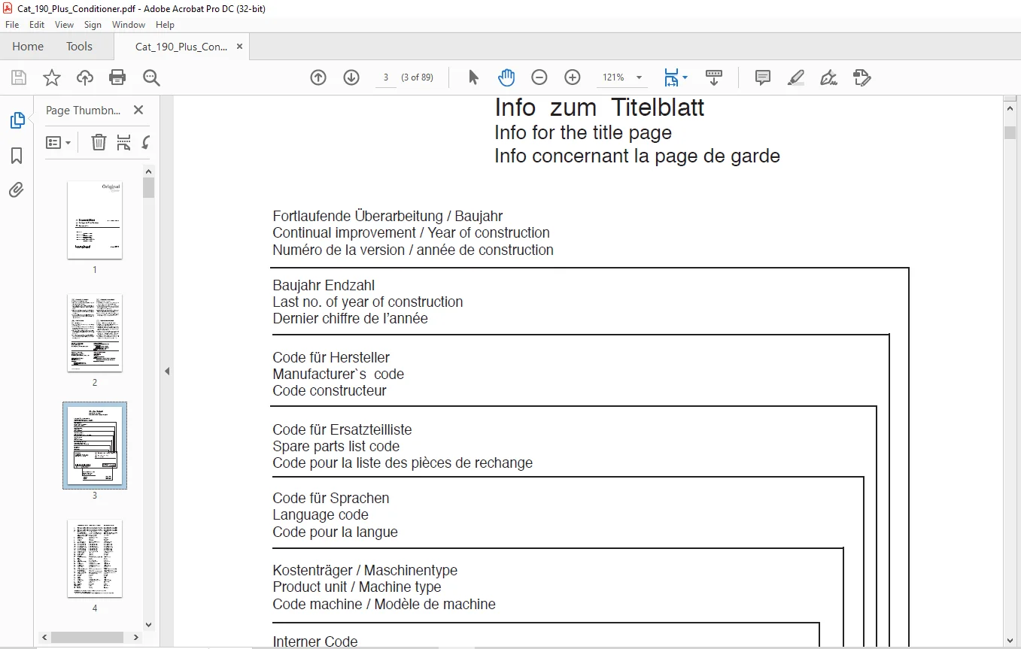Expand the fit page options arrow
Viewport: 1021px width, 649px height.
685,77
